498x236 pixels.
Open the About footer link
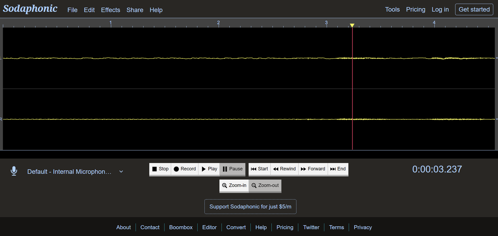(123, 227)
